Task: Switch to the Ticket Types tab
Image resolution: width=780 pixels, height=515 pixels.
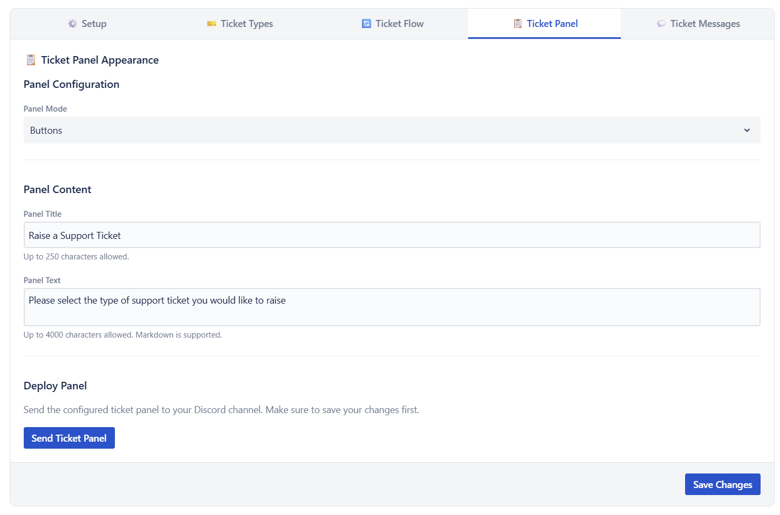Action: coord(240,23)
